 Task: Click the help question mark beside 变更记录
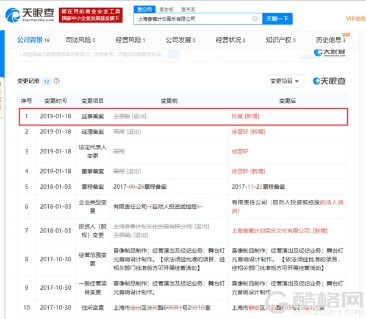[57, 81]
